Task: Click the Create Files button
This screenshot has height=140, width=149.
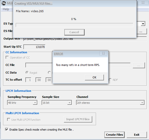Action: pyautogui.click(x=115, y=135)
